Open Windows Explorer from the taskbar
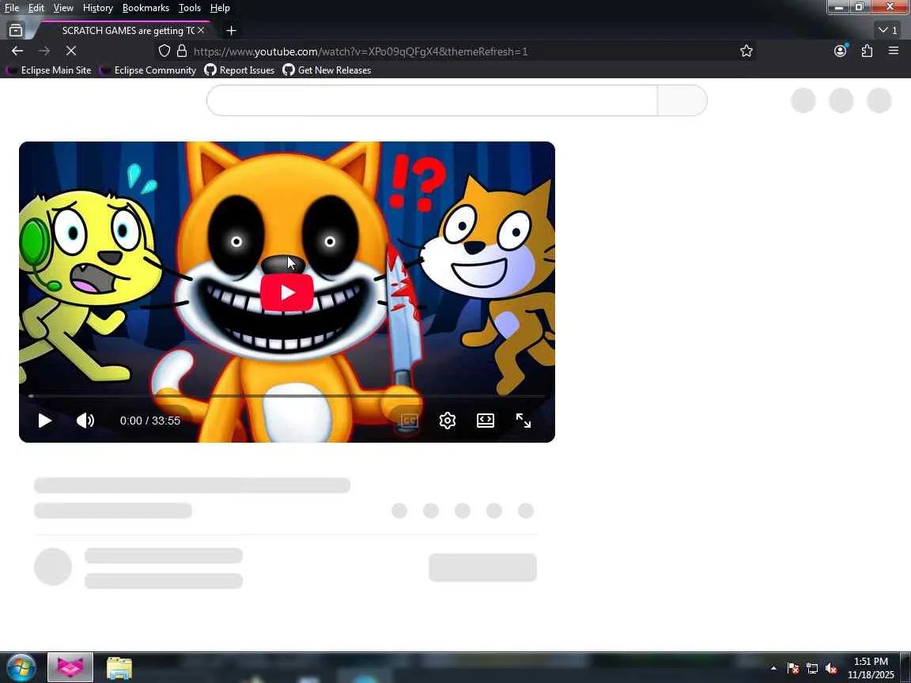Viewport: 911px width, 683px height. click(x=119, y=668)
